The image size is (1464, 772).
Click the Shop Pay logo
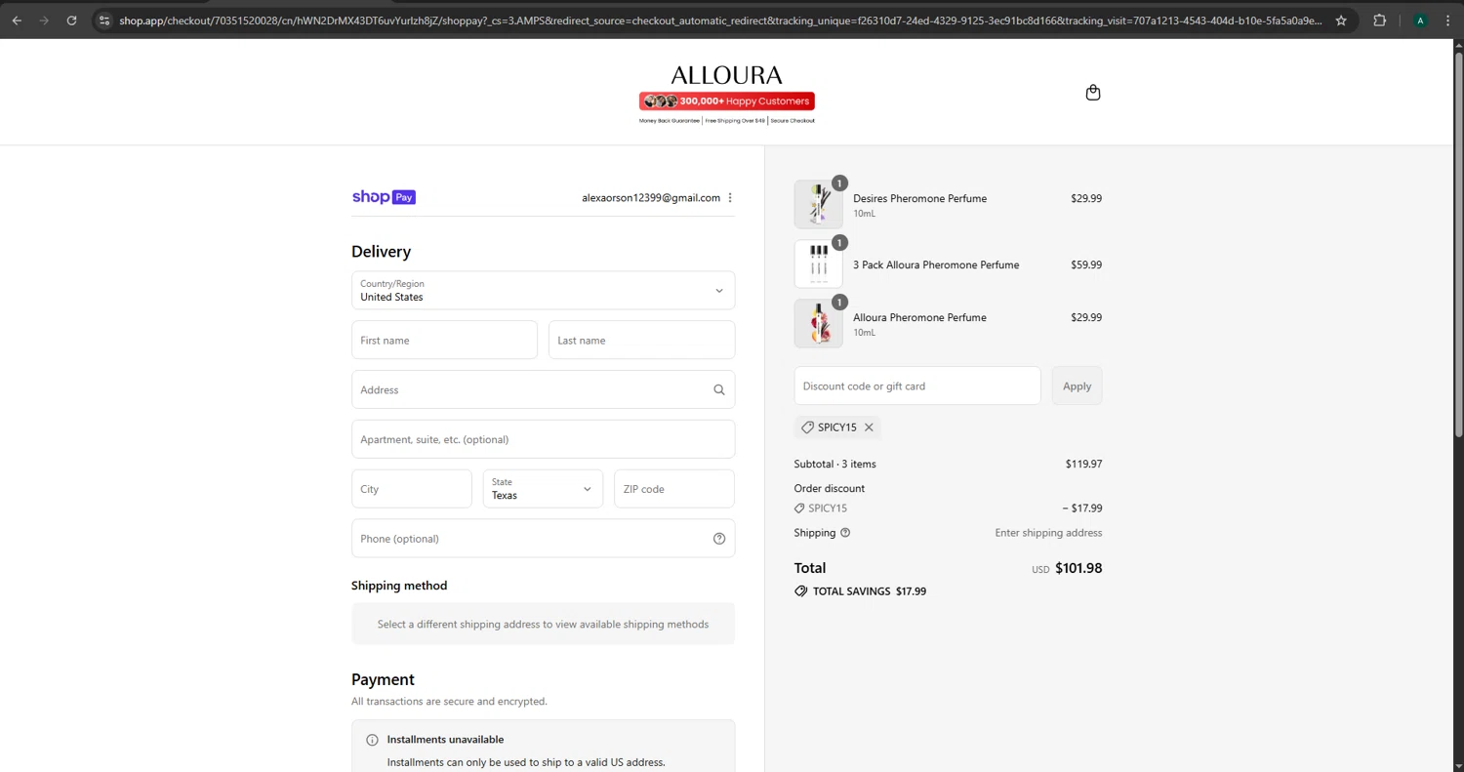click(384, 197)
